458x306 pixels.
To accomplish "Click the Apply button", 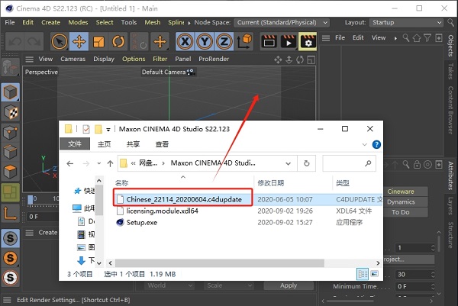I will tap(288, 285).
